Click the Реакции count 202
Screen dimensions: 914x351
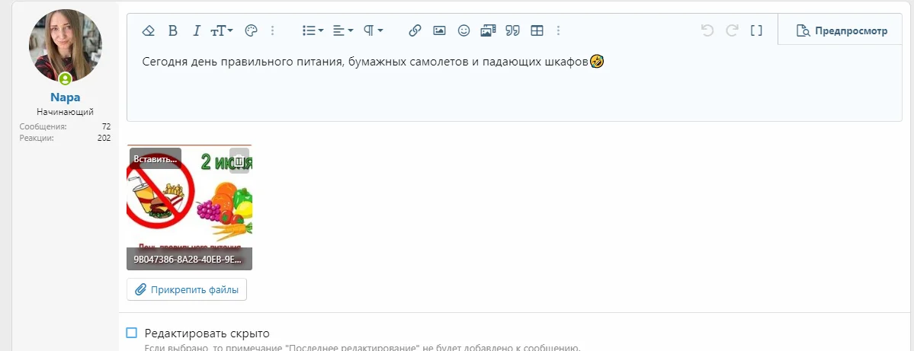coord(104,138)
